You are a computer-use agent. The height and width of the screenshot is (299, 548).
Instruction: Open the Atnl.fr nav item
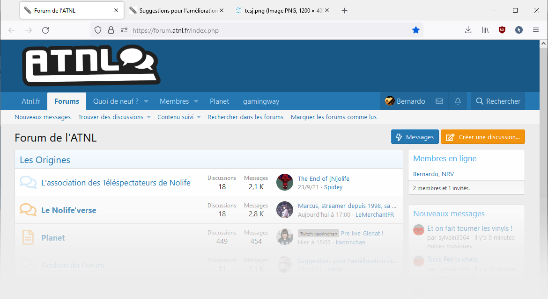click(31, 101)
